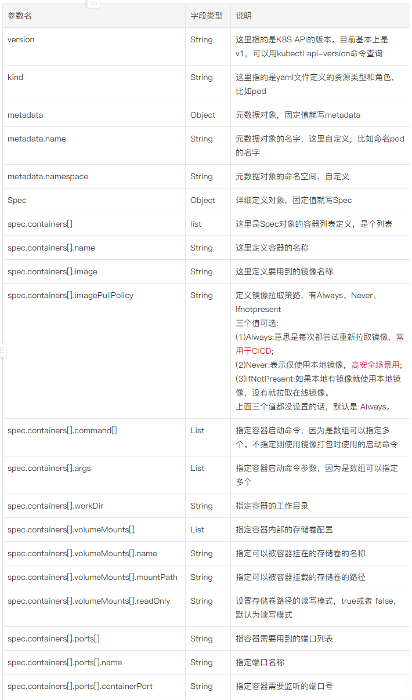412x700 pixels.
Task: Click description 指定容器的工作目录
Action: coord(272,506)
